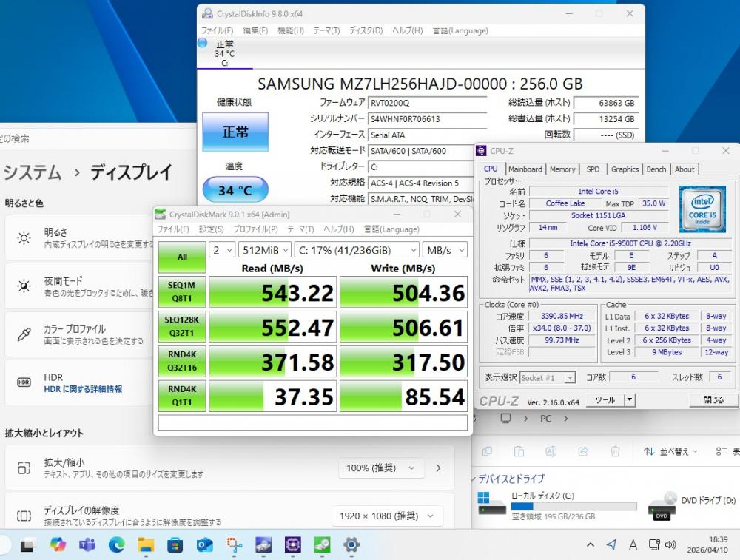The height and width of the screenshot is (560, 740).
Task: Click the volume icon in system tray
Action: pos(670,545)
